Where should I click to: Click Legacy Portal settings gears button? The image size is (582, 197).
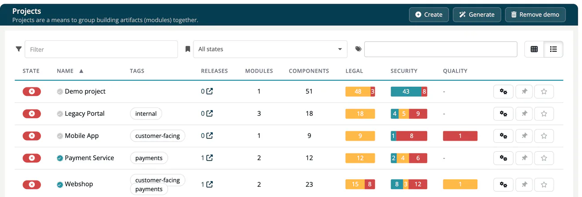click(x=503, y=114)
